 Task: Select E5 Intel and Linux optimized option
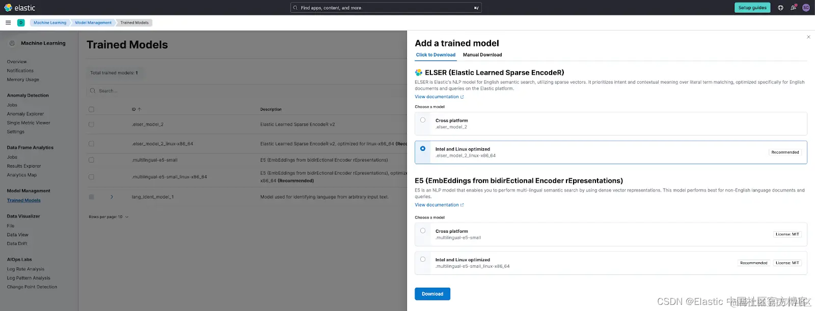click(423, 259)
